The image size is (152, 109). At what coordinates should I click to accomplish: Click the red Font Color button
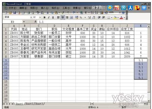pos(121,18)
